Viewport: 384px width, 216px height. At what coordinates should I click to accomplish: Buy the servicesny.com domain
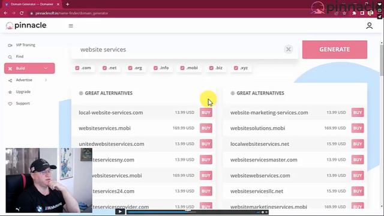point(206,160)
